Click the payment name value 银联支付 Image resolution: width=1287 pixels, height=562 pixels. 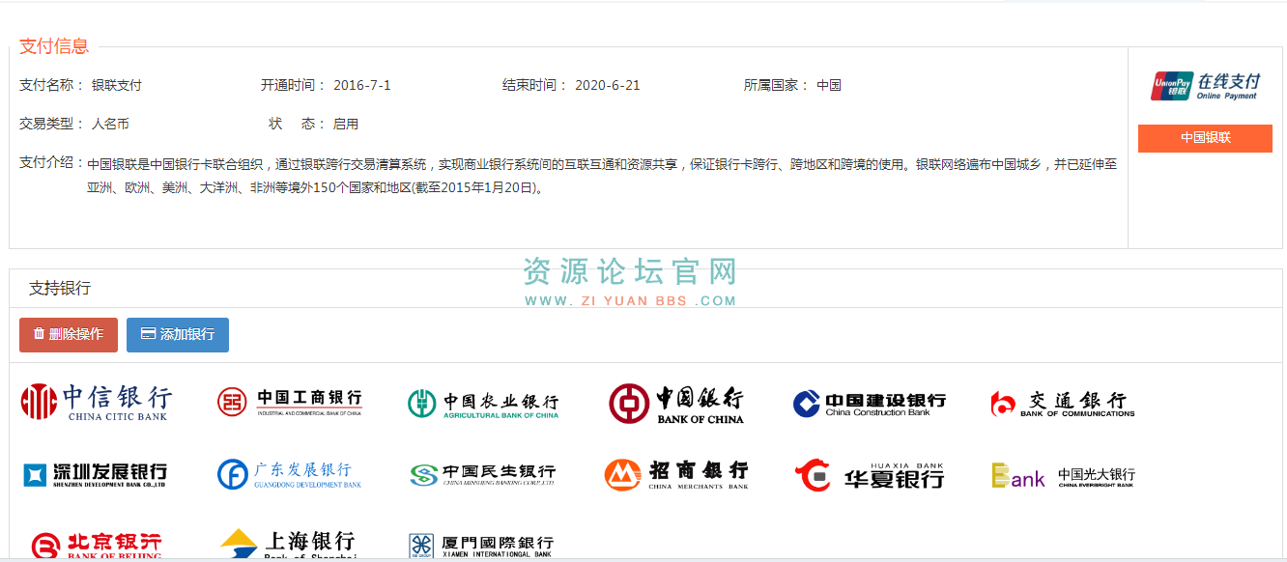point(117,85)
